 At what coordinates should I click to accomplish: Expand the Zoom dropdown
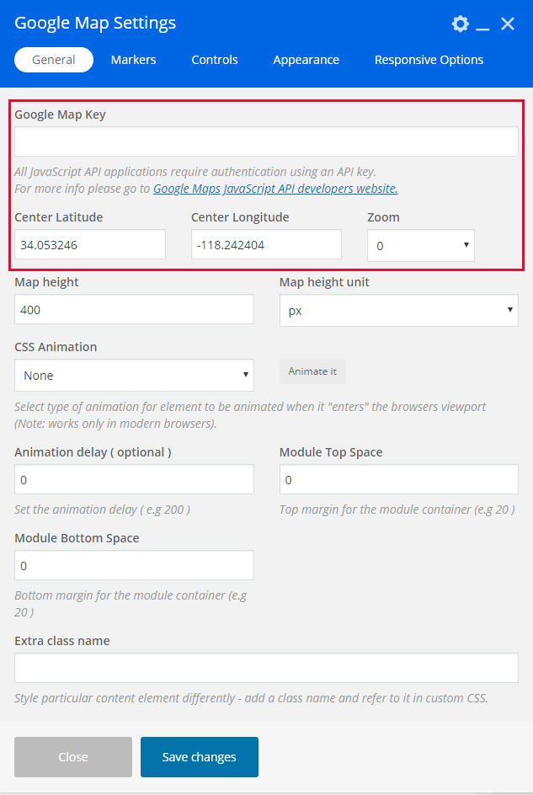pyautogui.click(x=420, y=246)
